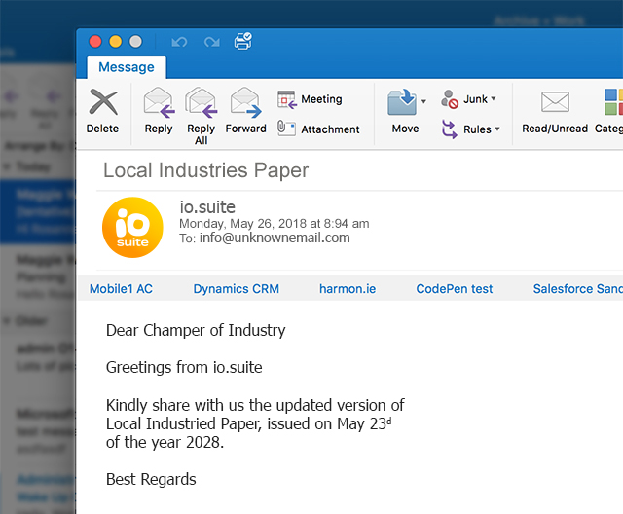Click the recipient info@unknownemail.com
This screenshot has height=514, width=623.
[x=275, y=238]
